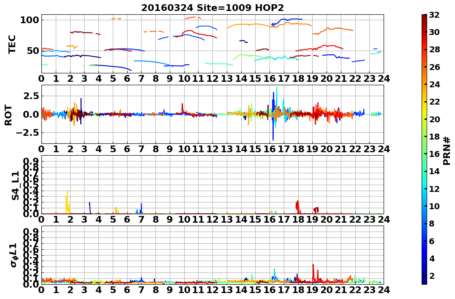Click colorbar tick label 28

point(434,49)
